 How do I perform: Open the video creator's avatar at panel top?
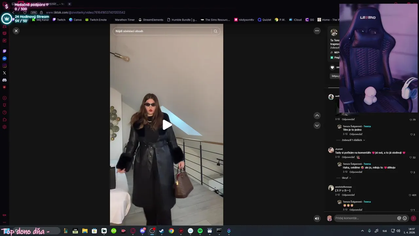click(334, 32)
